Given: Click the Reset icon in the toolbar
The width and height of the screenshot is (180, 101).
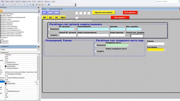Looking at the screenshot, I should tap(30, 4).
